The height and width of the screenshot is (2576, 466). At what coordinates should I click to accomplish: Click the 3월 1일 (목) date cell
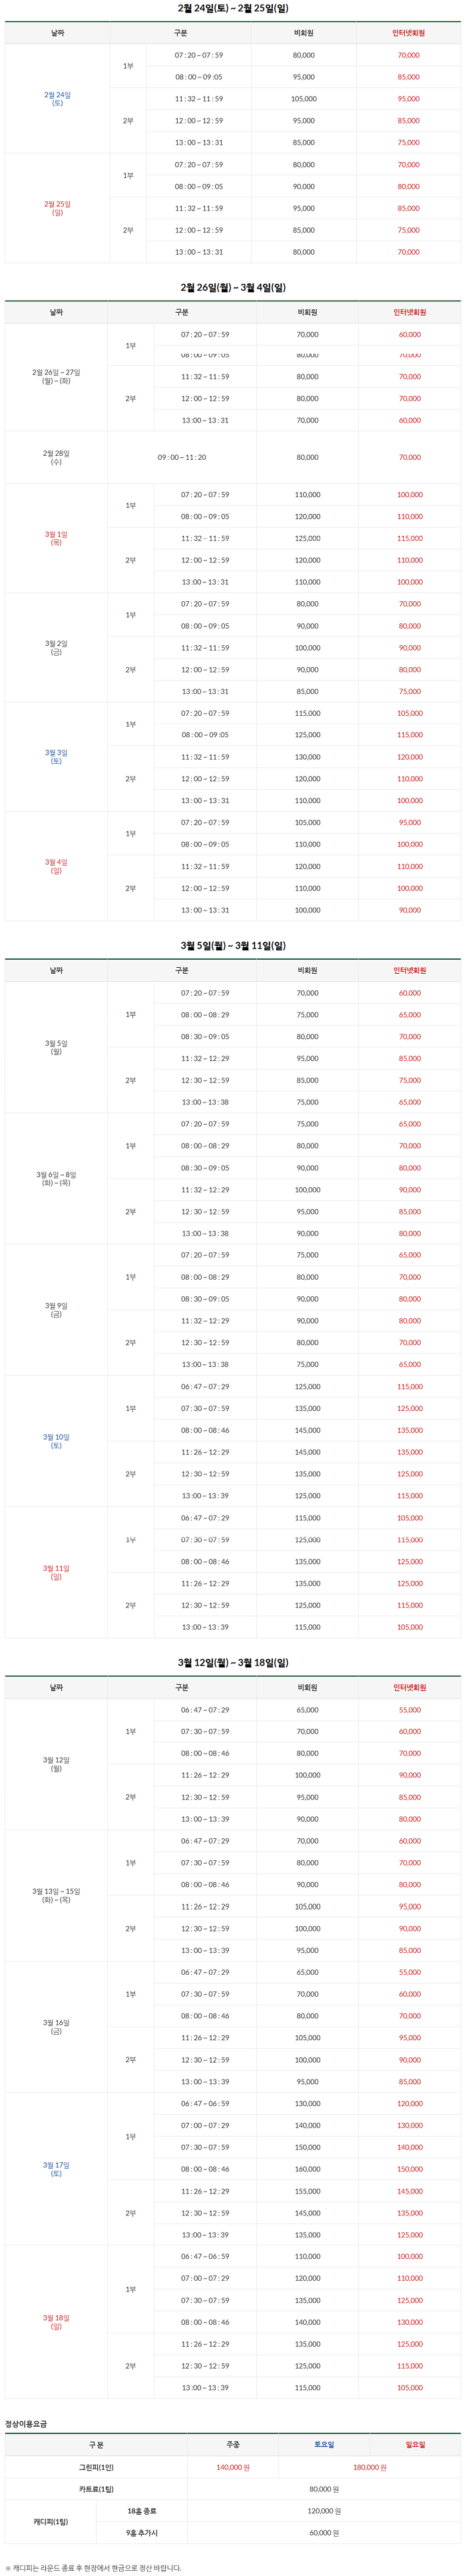pyautogui.click(x=56, y=538)
